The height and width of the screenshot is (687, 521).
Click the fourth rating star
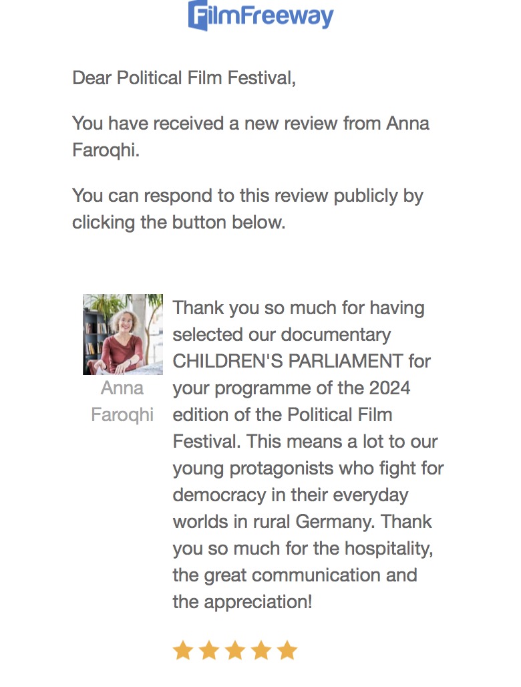click(x=260, y=650)
